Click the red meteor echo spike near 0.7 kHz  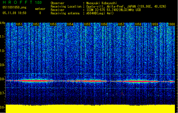pyautogui.click(x=122, y=94)
